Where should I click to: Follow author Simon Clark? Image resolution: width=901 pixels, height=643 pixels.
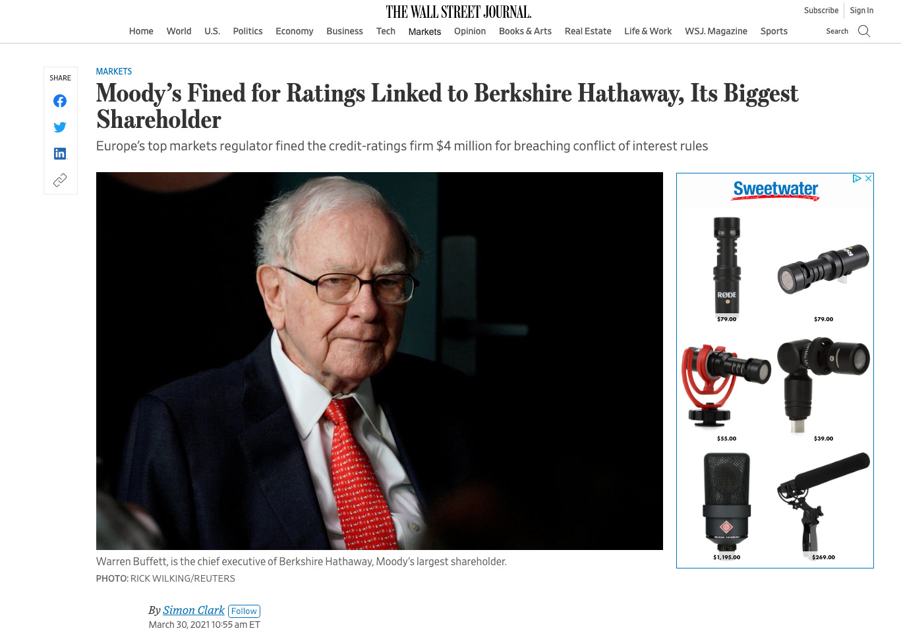(244, 611)
